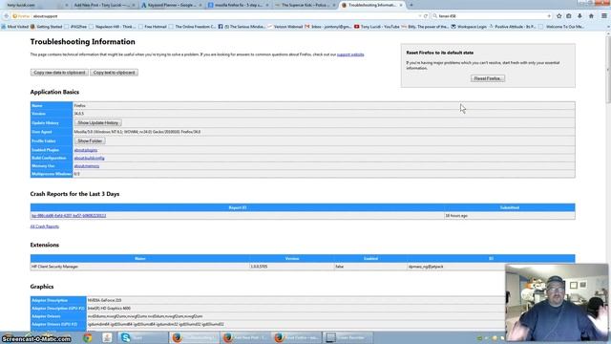The height and width of the screenshot is (344, 611).
Task: Open the Free Hotmail bookmark
Action: pyautogui.click(x=153, y=27)
